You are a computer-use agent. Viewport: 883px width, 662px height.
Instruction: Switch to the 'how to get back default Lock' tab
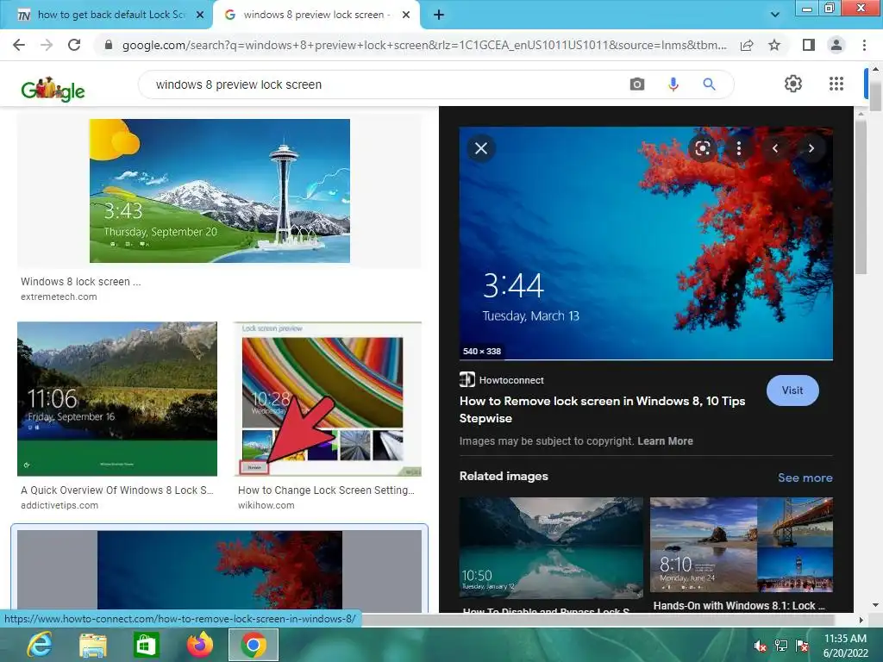107,15
